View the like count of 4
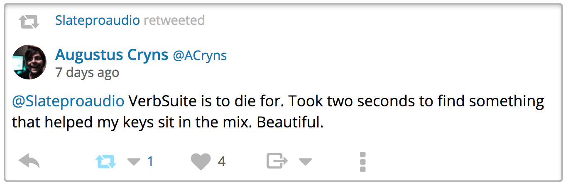 point(222,161)
